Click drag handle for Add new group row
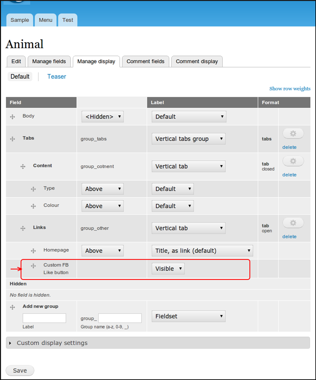The height and width of the screenshot is (380, 316). point(12,307)
